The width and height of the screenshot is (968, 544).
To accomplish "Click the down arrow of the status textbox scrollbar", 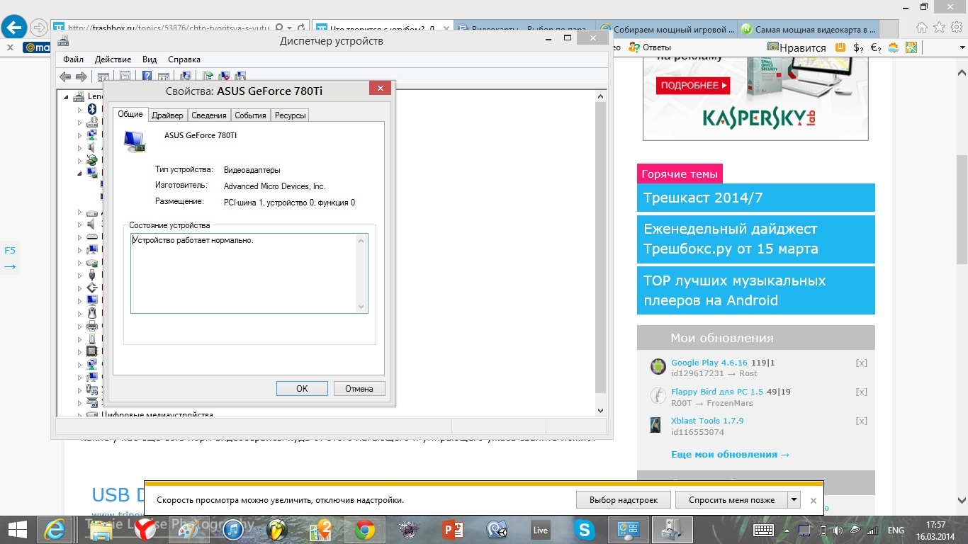I will coord(361,306).
